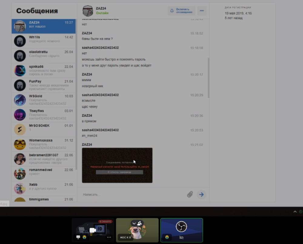Send message with blue arrow button

pos(201,194)
